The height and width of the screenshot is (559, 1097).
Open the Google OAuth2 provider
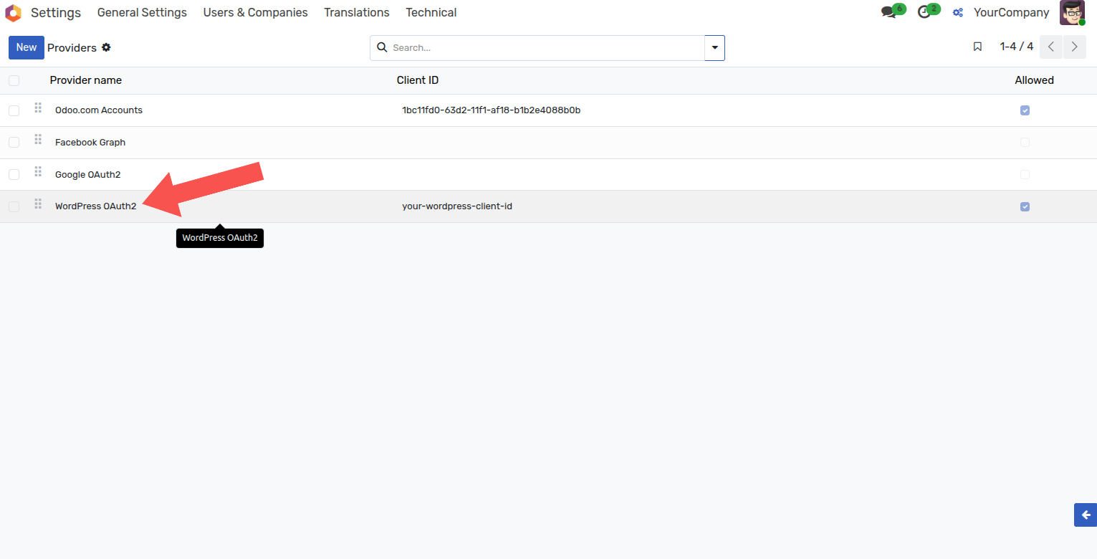coord(88,175)
